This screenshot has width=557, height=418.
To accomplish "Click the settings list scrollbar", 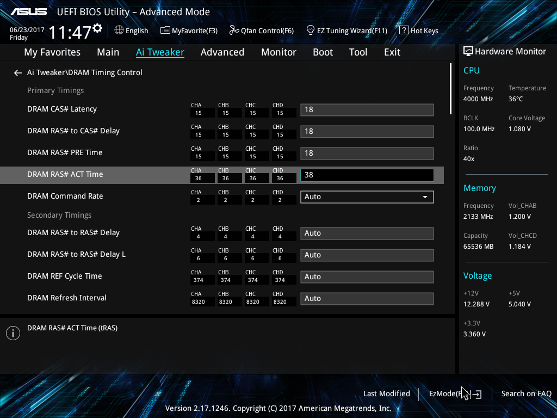I will point(450,89).
